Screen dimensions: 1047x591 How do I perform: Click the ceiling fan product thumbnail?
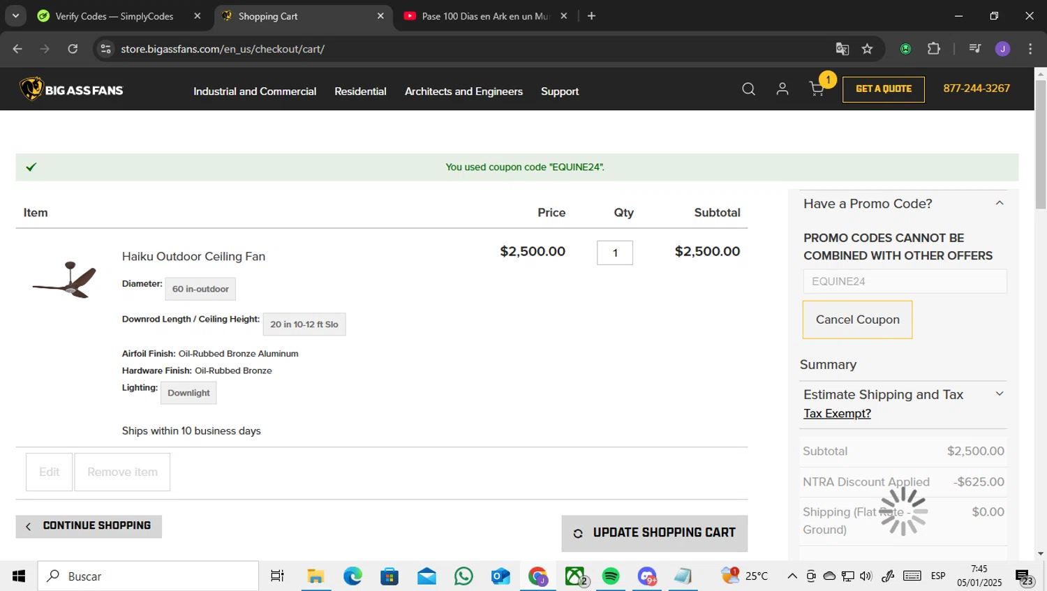point(64,279)
